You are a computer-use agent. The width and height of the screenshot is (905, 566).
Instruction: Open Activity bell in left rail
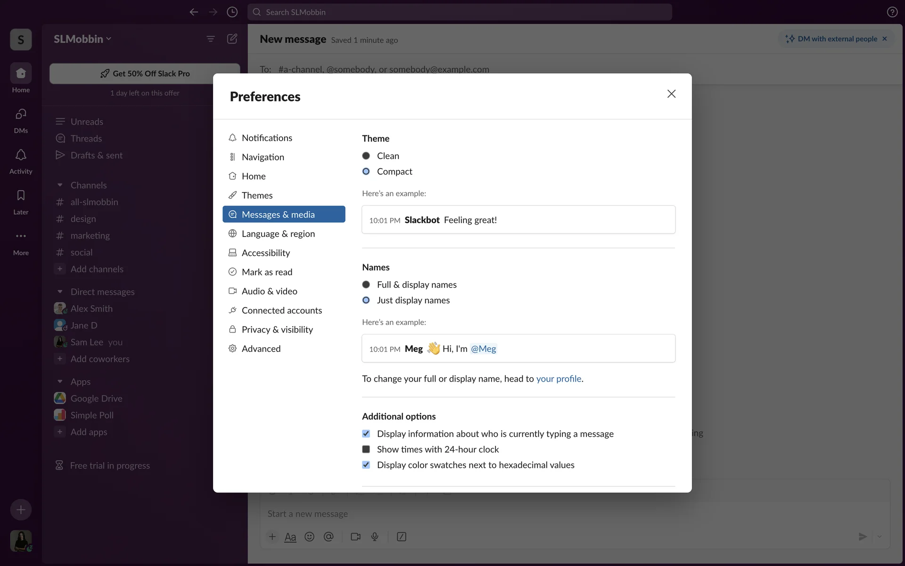pyautogui.click(x=21, y=155)
